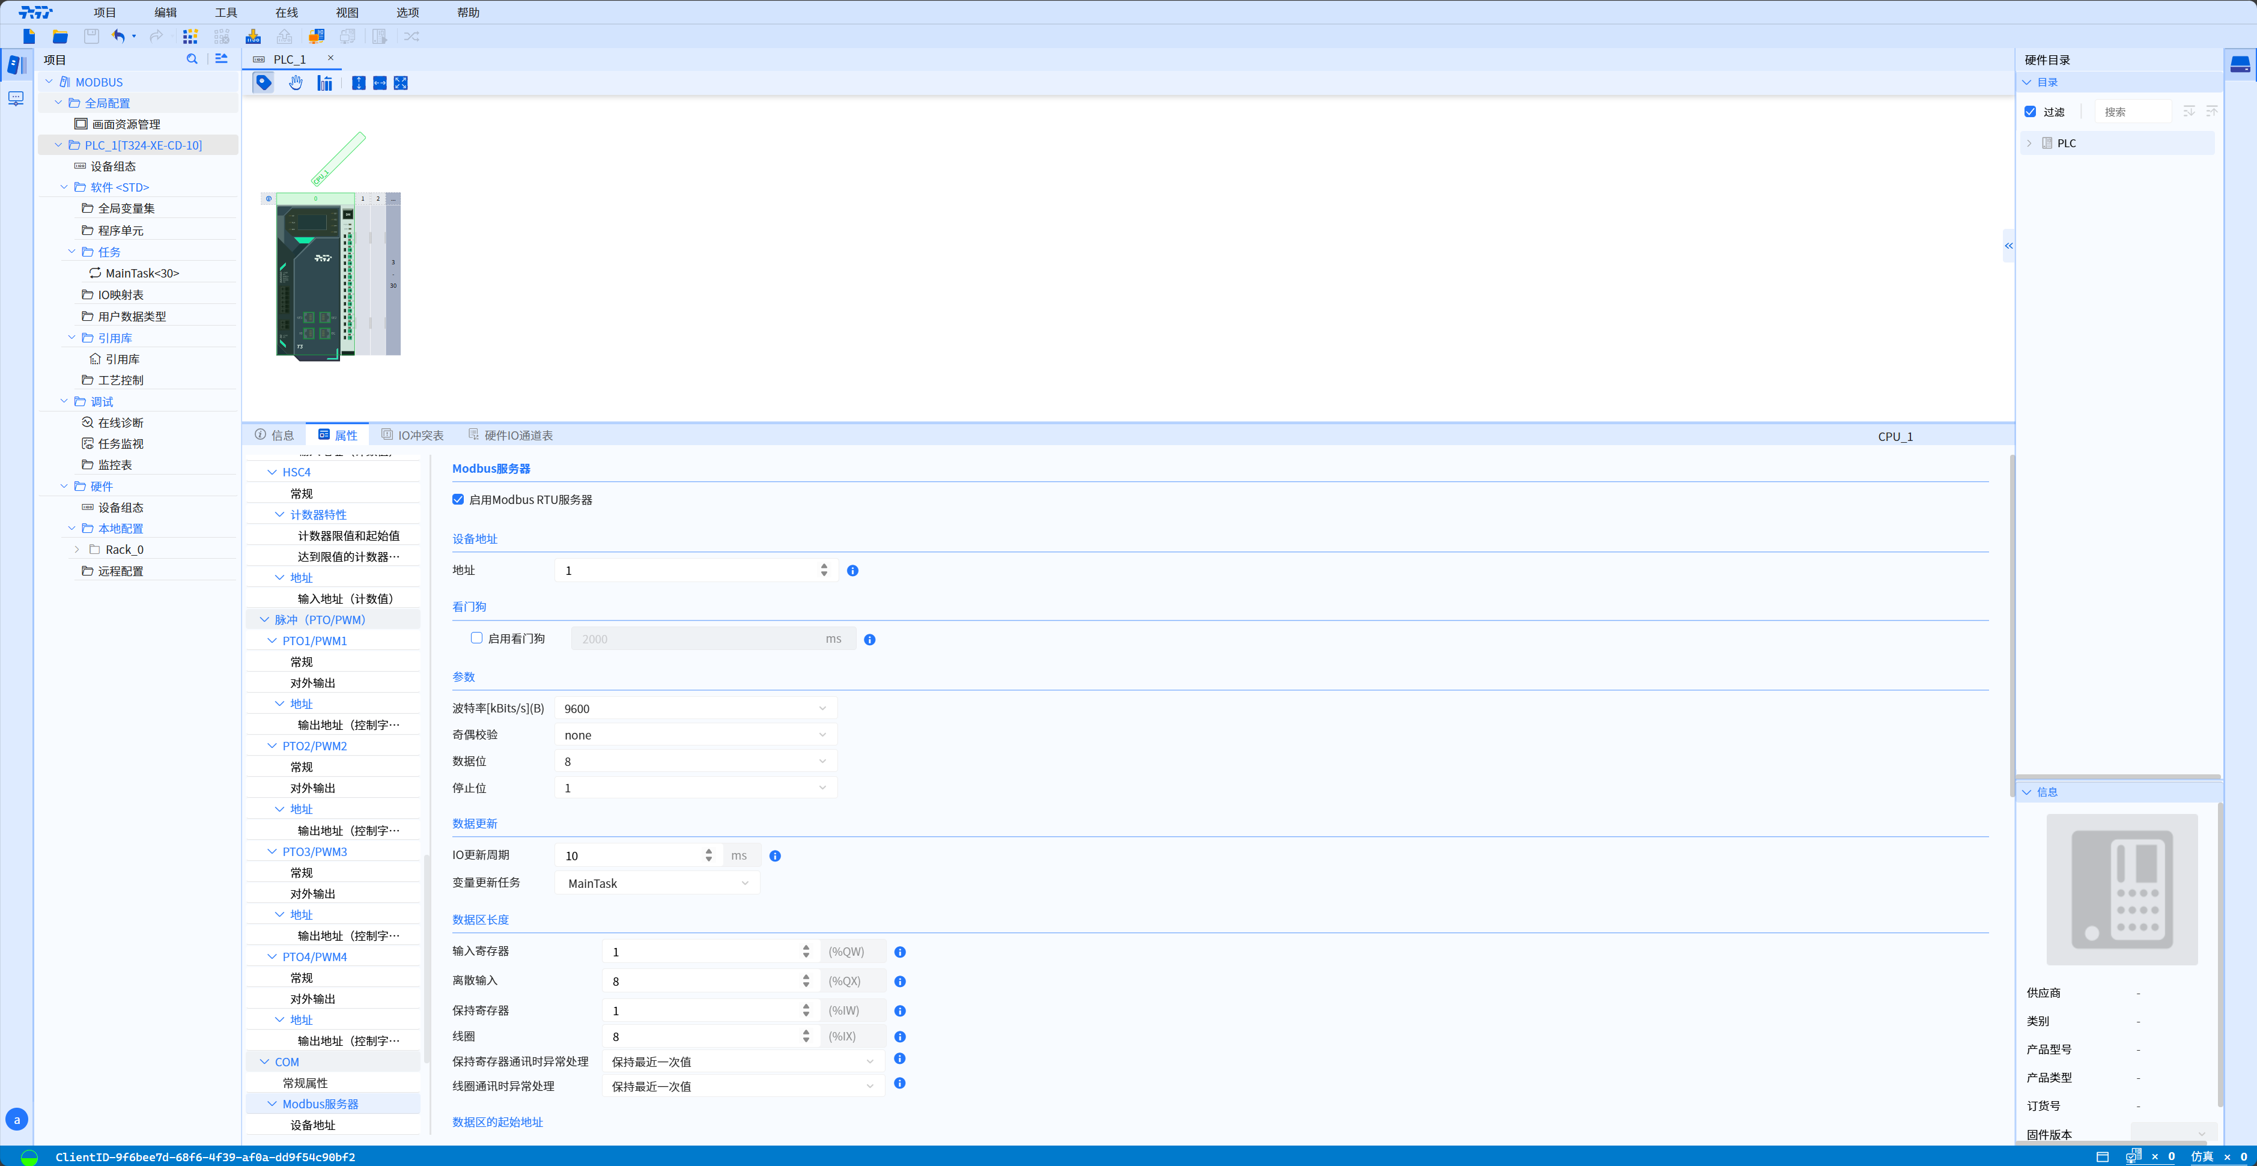The image size is (2257, 1166).
Task: Open project with folder icon
Action: click(x=59, y=36)
